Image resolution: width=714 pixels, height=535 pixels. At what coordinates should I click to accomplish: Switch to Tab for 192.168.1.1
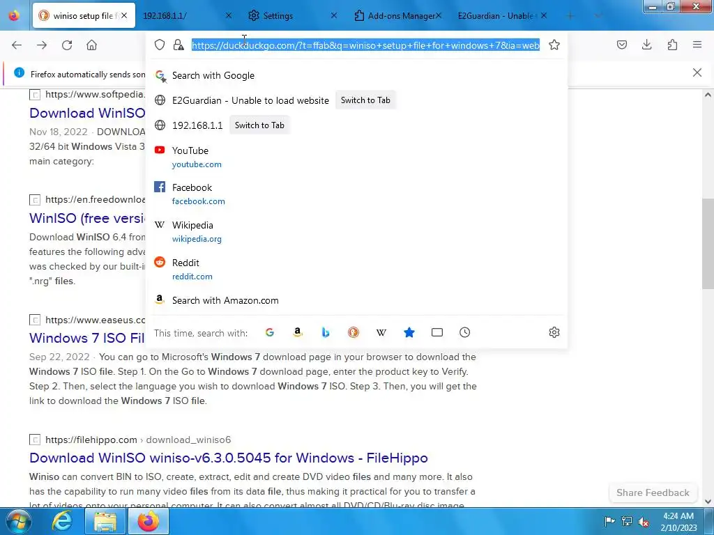click(259, 125)
